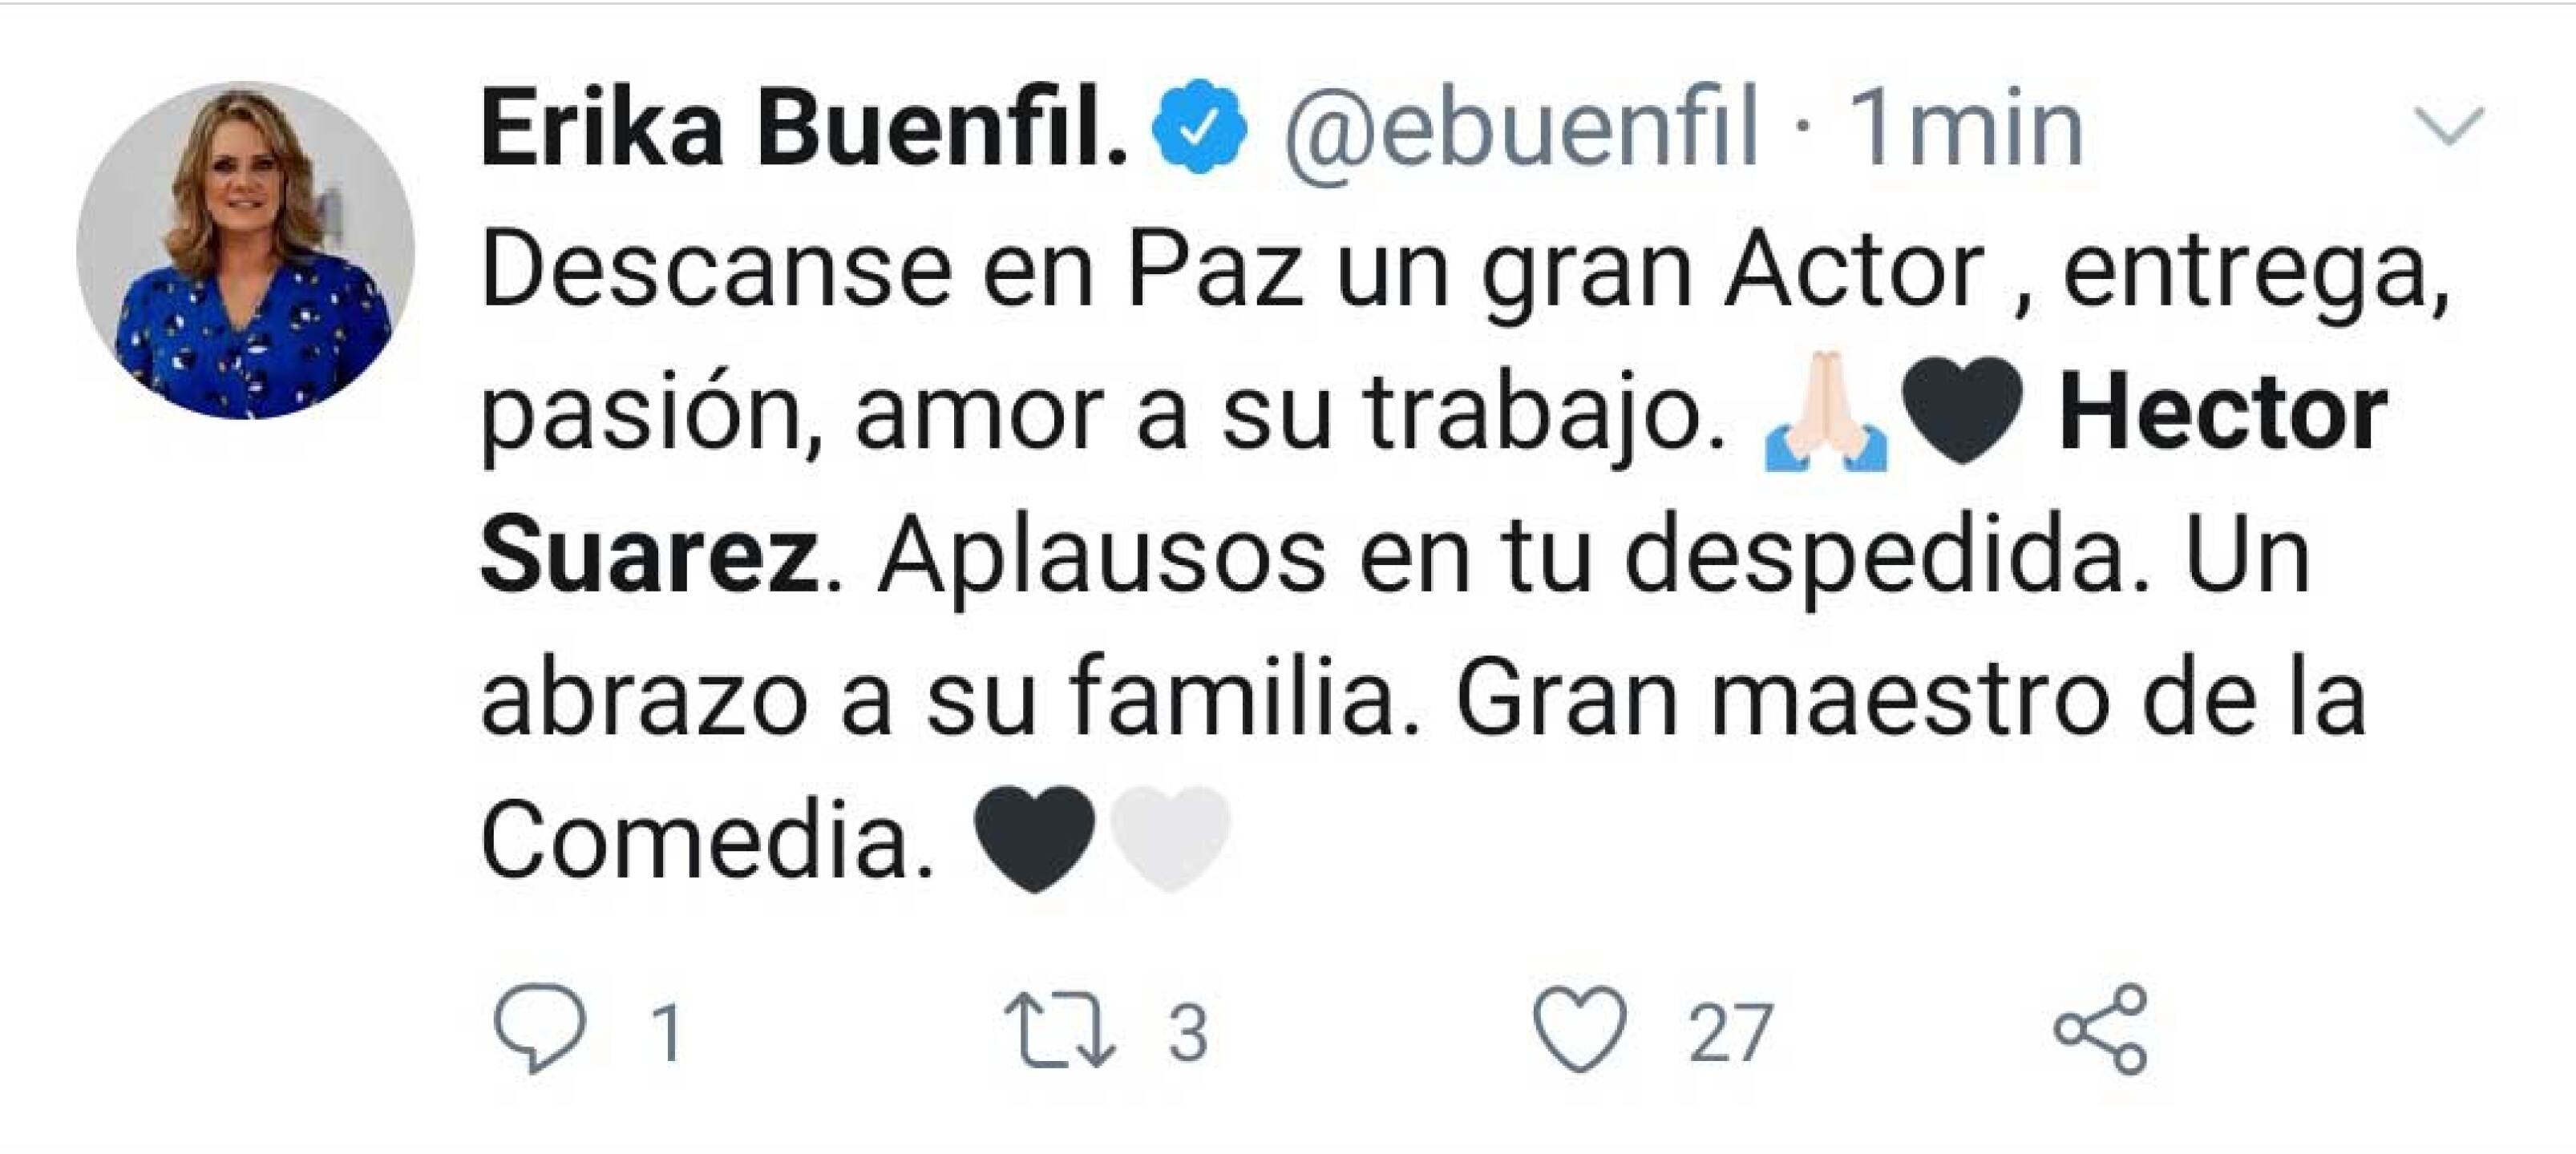The width and height of the screenshot is (2576, 1154).
Task: Click the blue verified badge
Action: click(x=1199, y=130)
